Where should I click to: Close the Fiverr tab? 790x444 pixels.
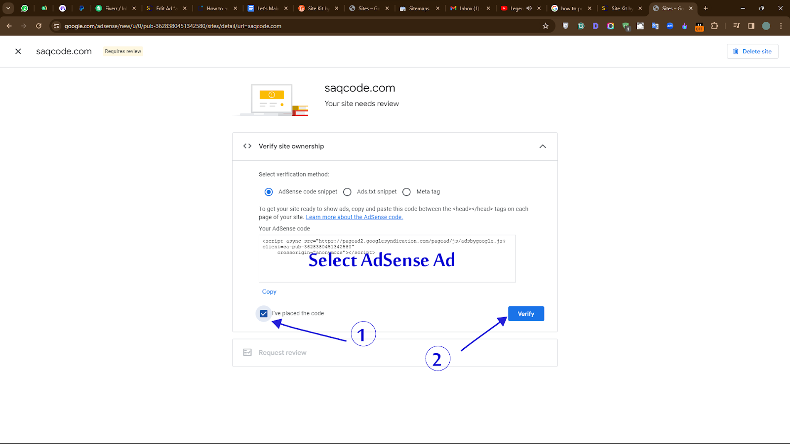(134, 8)
